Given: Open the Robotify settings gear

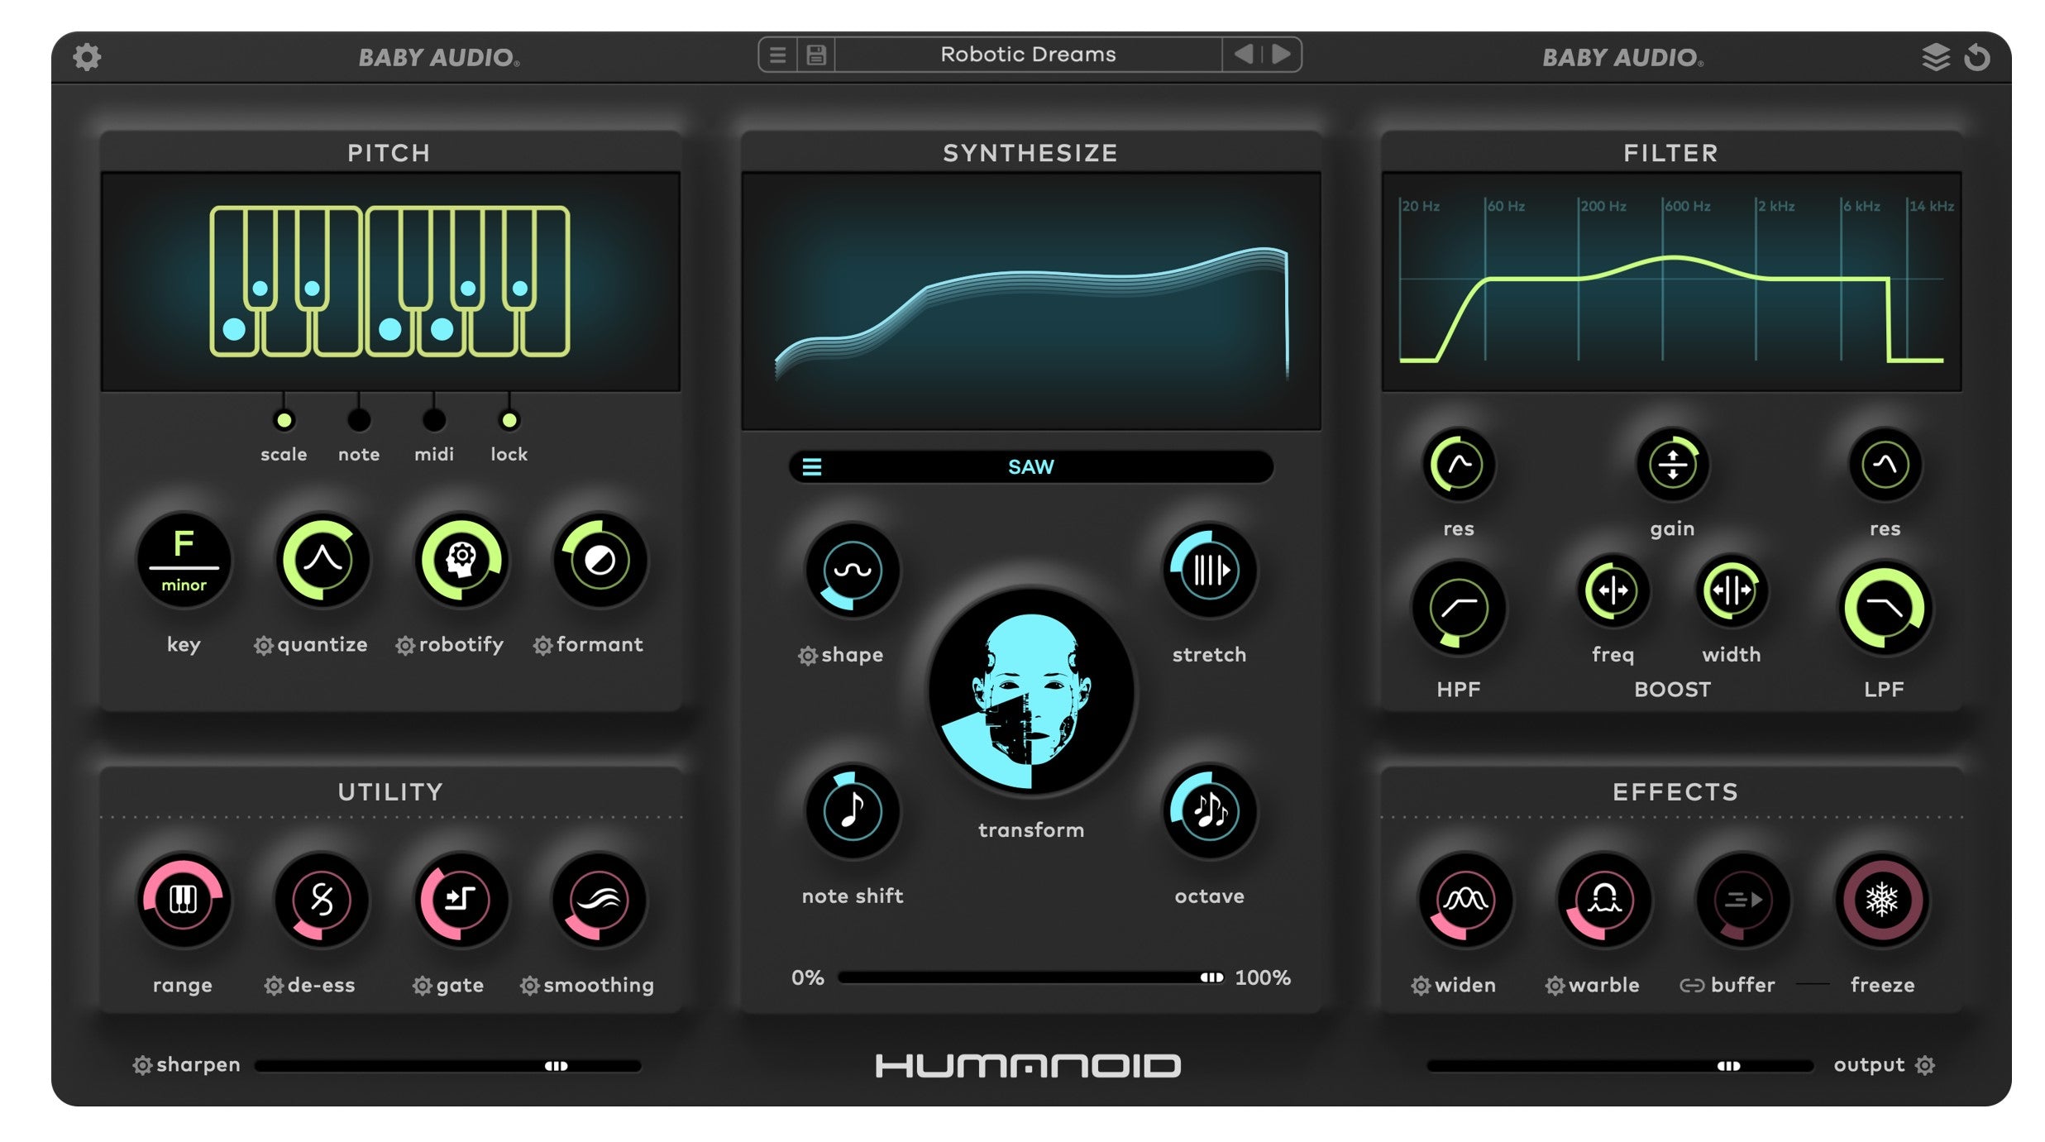Looking at the screenshot, I should click(404, 645).
